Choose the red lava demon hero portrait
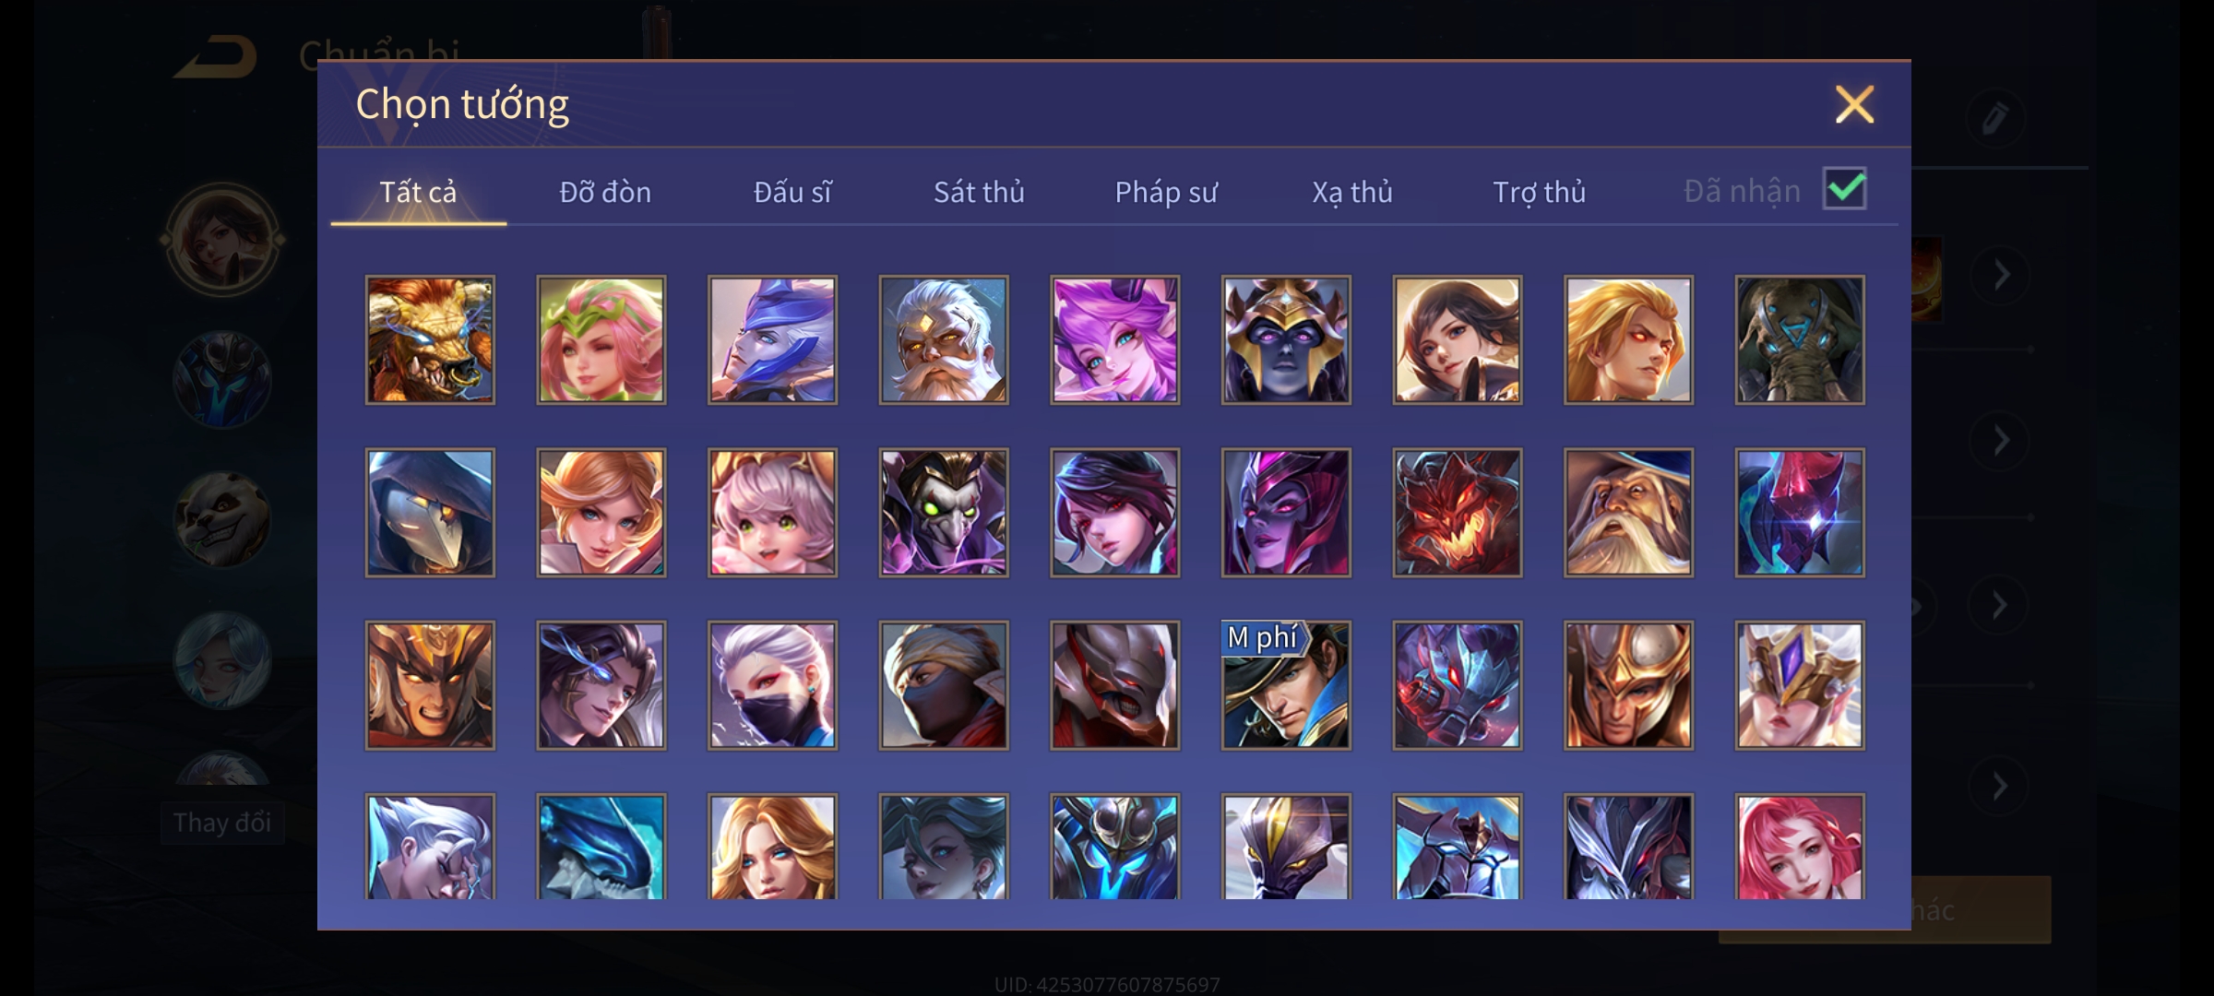2214x996 pixels. tap(1458, 513)
